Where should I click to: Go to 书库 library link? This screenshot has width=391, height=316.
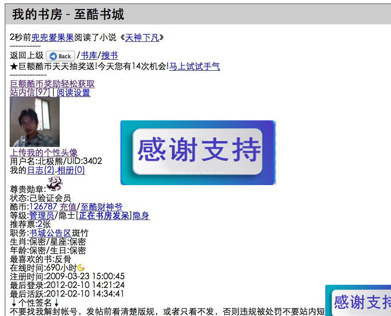pyautogui.click(x=89, y=55)
